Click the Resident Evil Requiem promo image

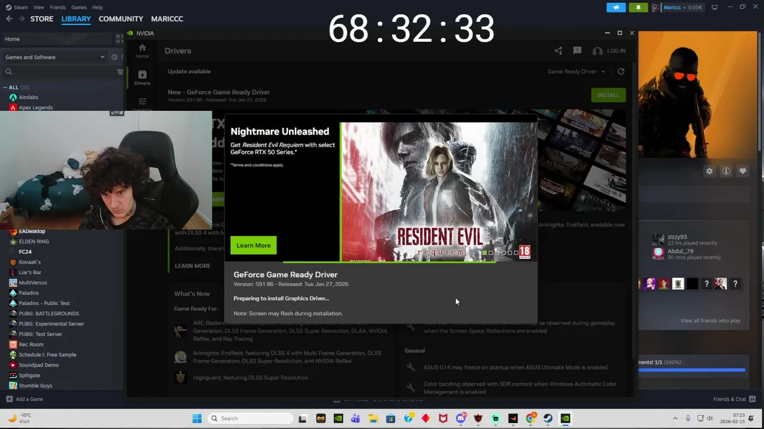tap(439, 192)
